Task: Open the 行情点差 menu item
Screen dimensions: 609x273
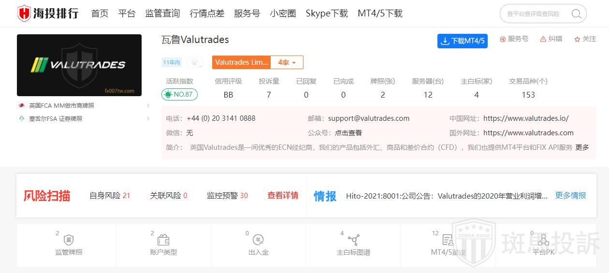Action: 207,14
